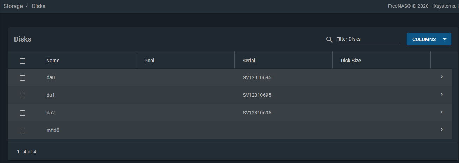Expand the da0 row chevron
Screen dimensions: 459x163
pos(442,77)
